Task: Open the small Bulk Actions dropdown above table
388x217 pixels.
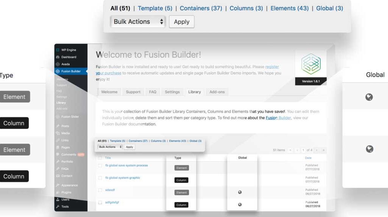Action: click(x=110, y=147)
